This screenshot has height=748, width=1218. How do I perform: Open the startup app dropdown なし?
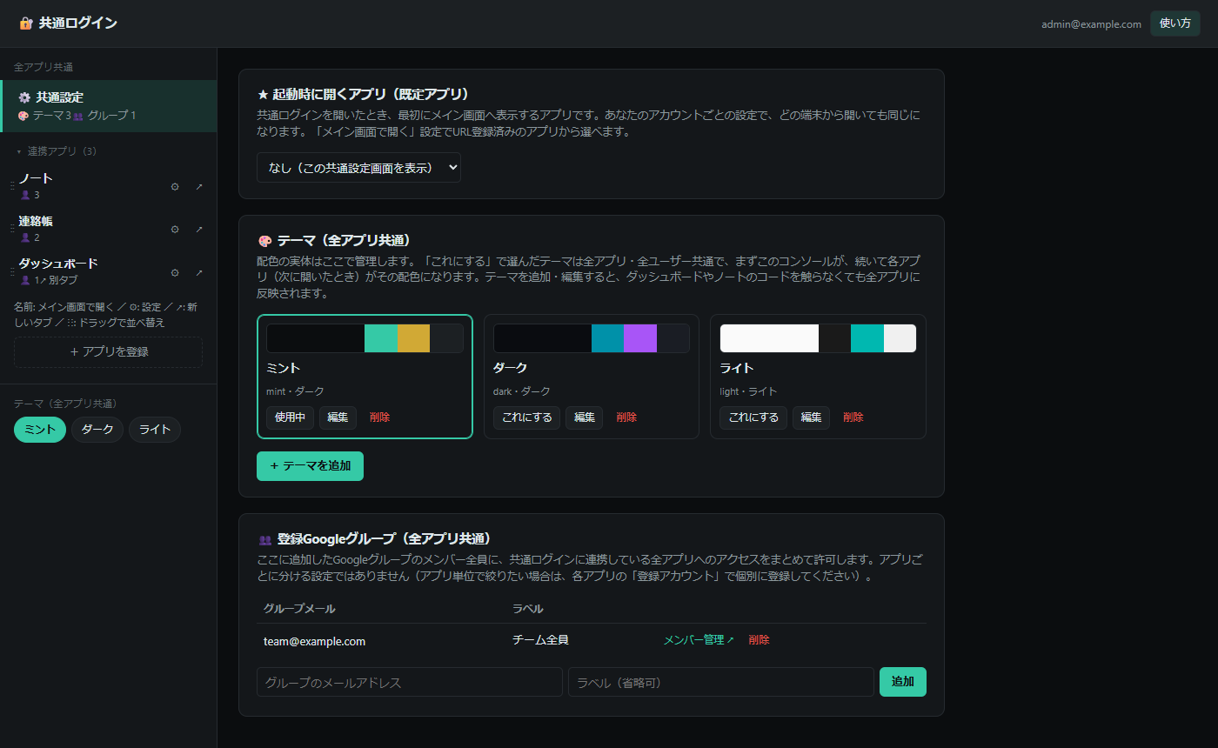[358, 168]
